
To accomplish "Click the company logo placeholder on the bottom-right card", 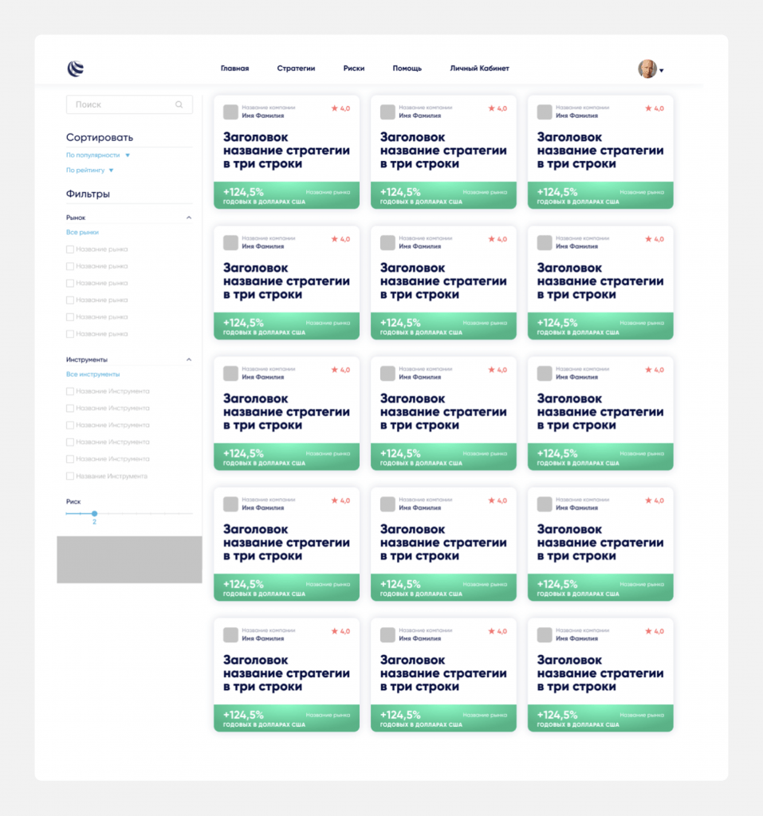I will click(545, 634).
